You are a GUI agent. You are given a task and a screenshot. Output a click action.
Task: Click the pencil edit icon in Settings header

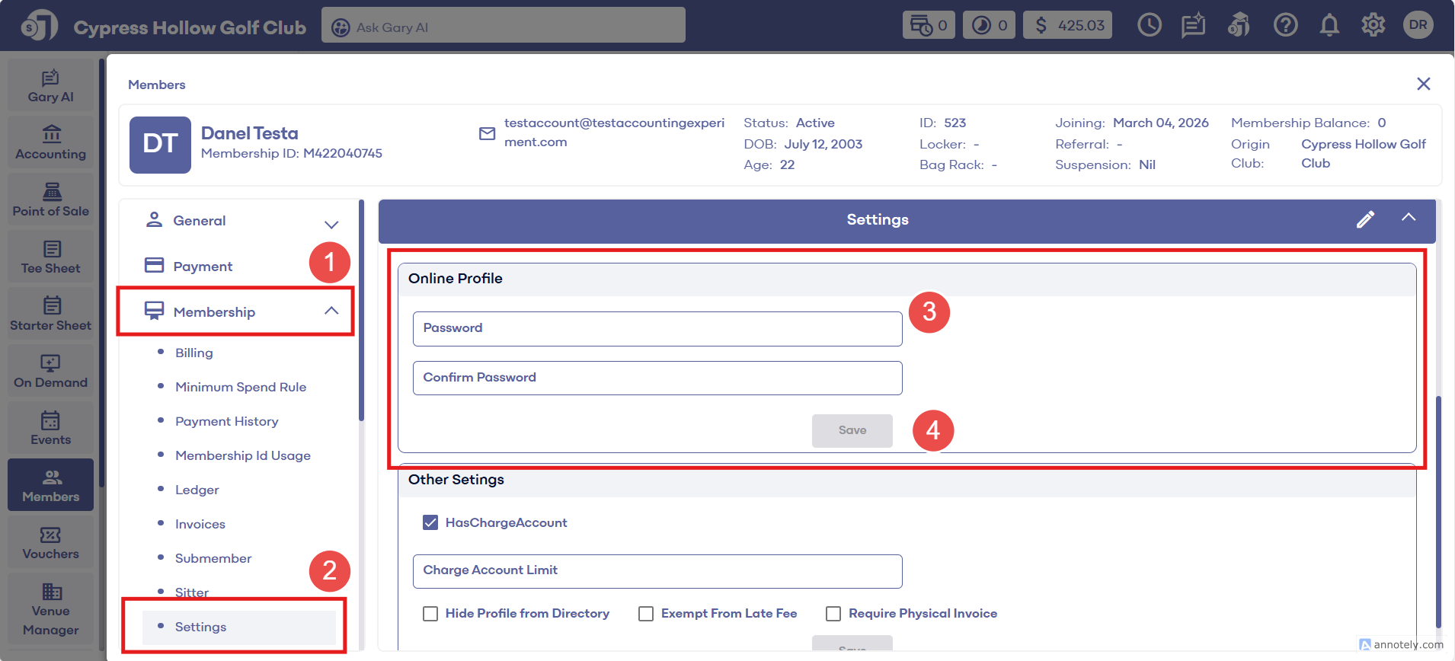click(x=1365, y=220)
